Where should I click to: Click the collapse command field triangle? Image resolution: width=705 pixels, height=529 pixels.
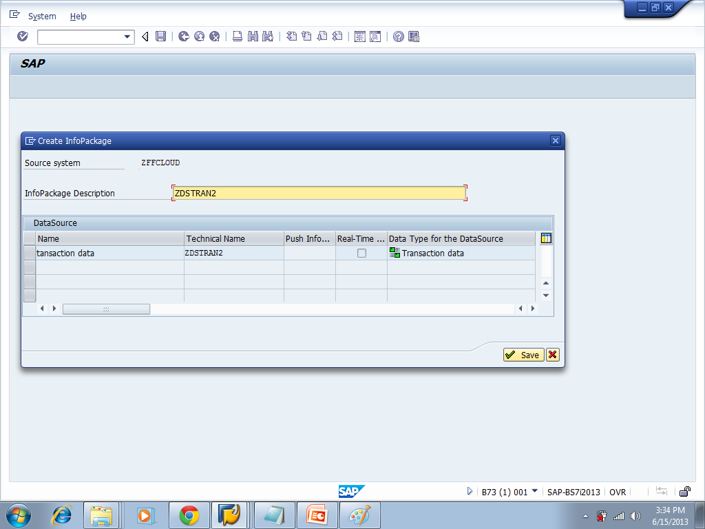point(145,37)
